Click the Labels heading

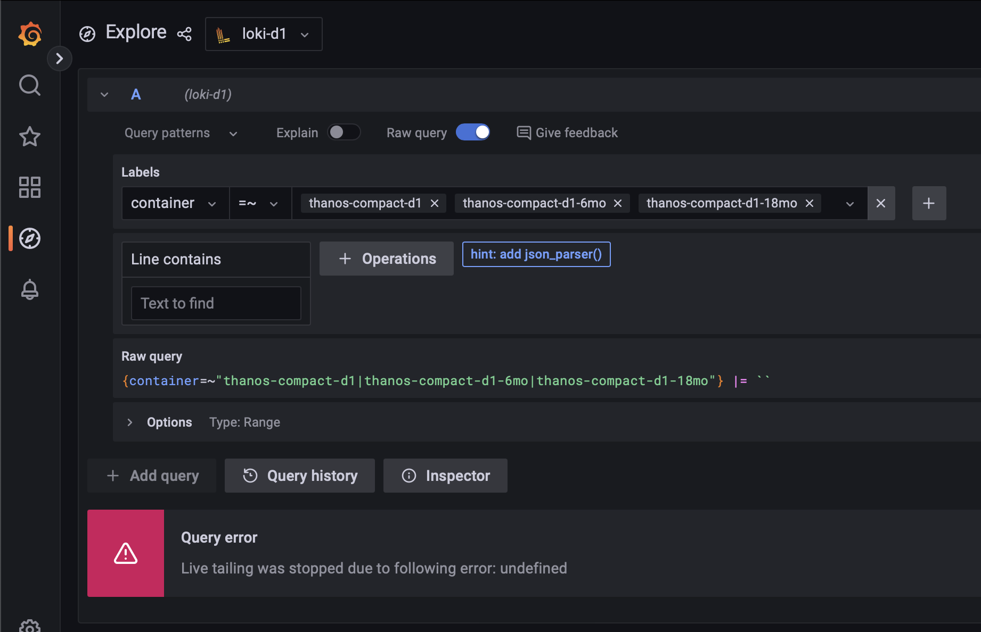click(140, 172)
